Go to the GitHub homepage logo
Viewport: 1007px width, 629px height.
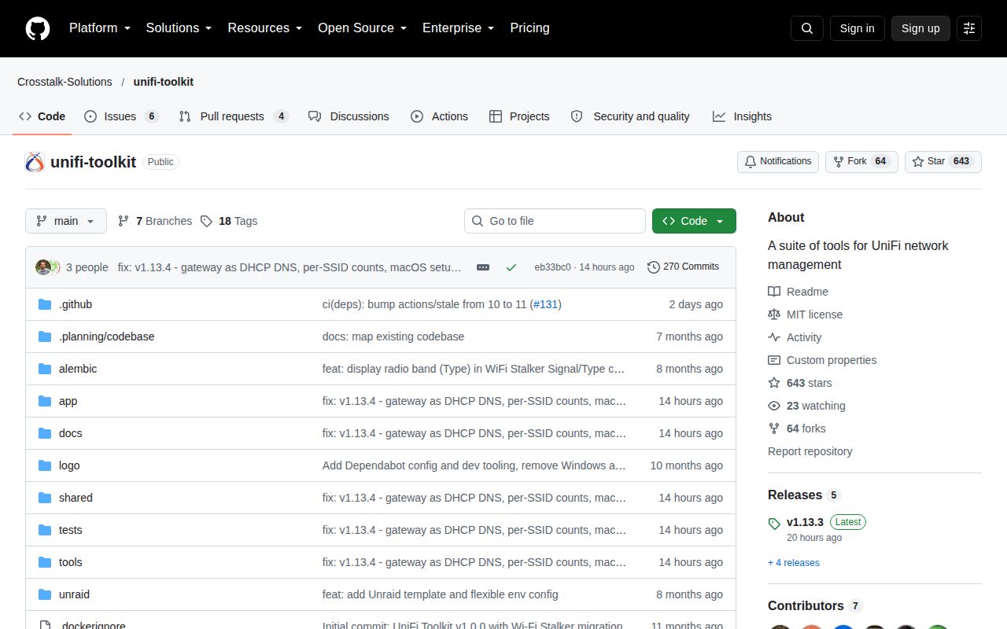tap(38, 28)
